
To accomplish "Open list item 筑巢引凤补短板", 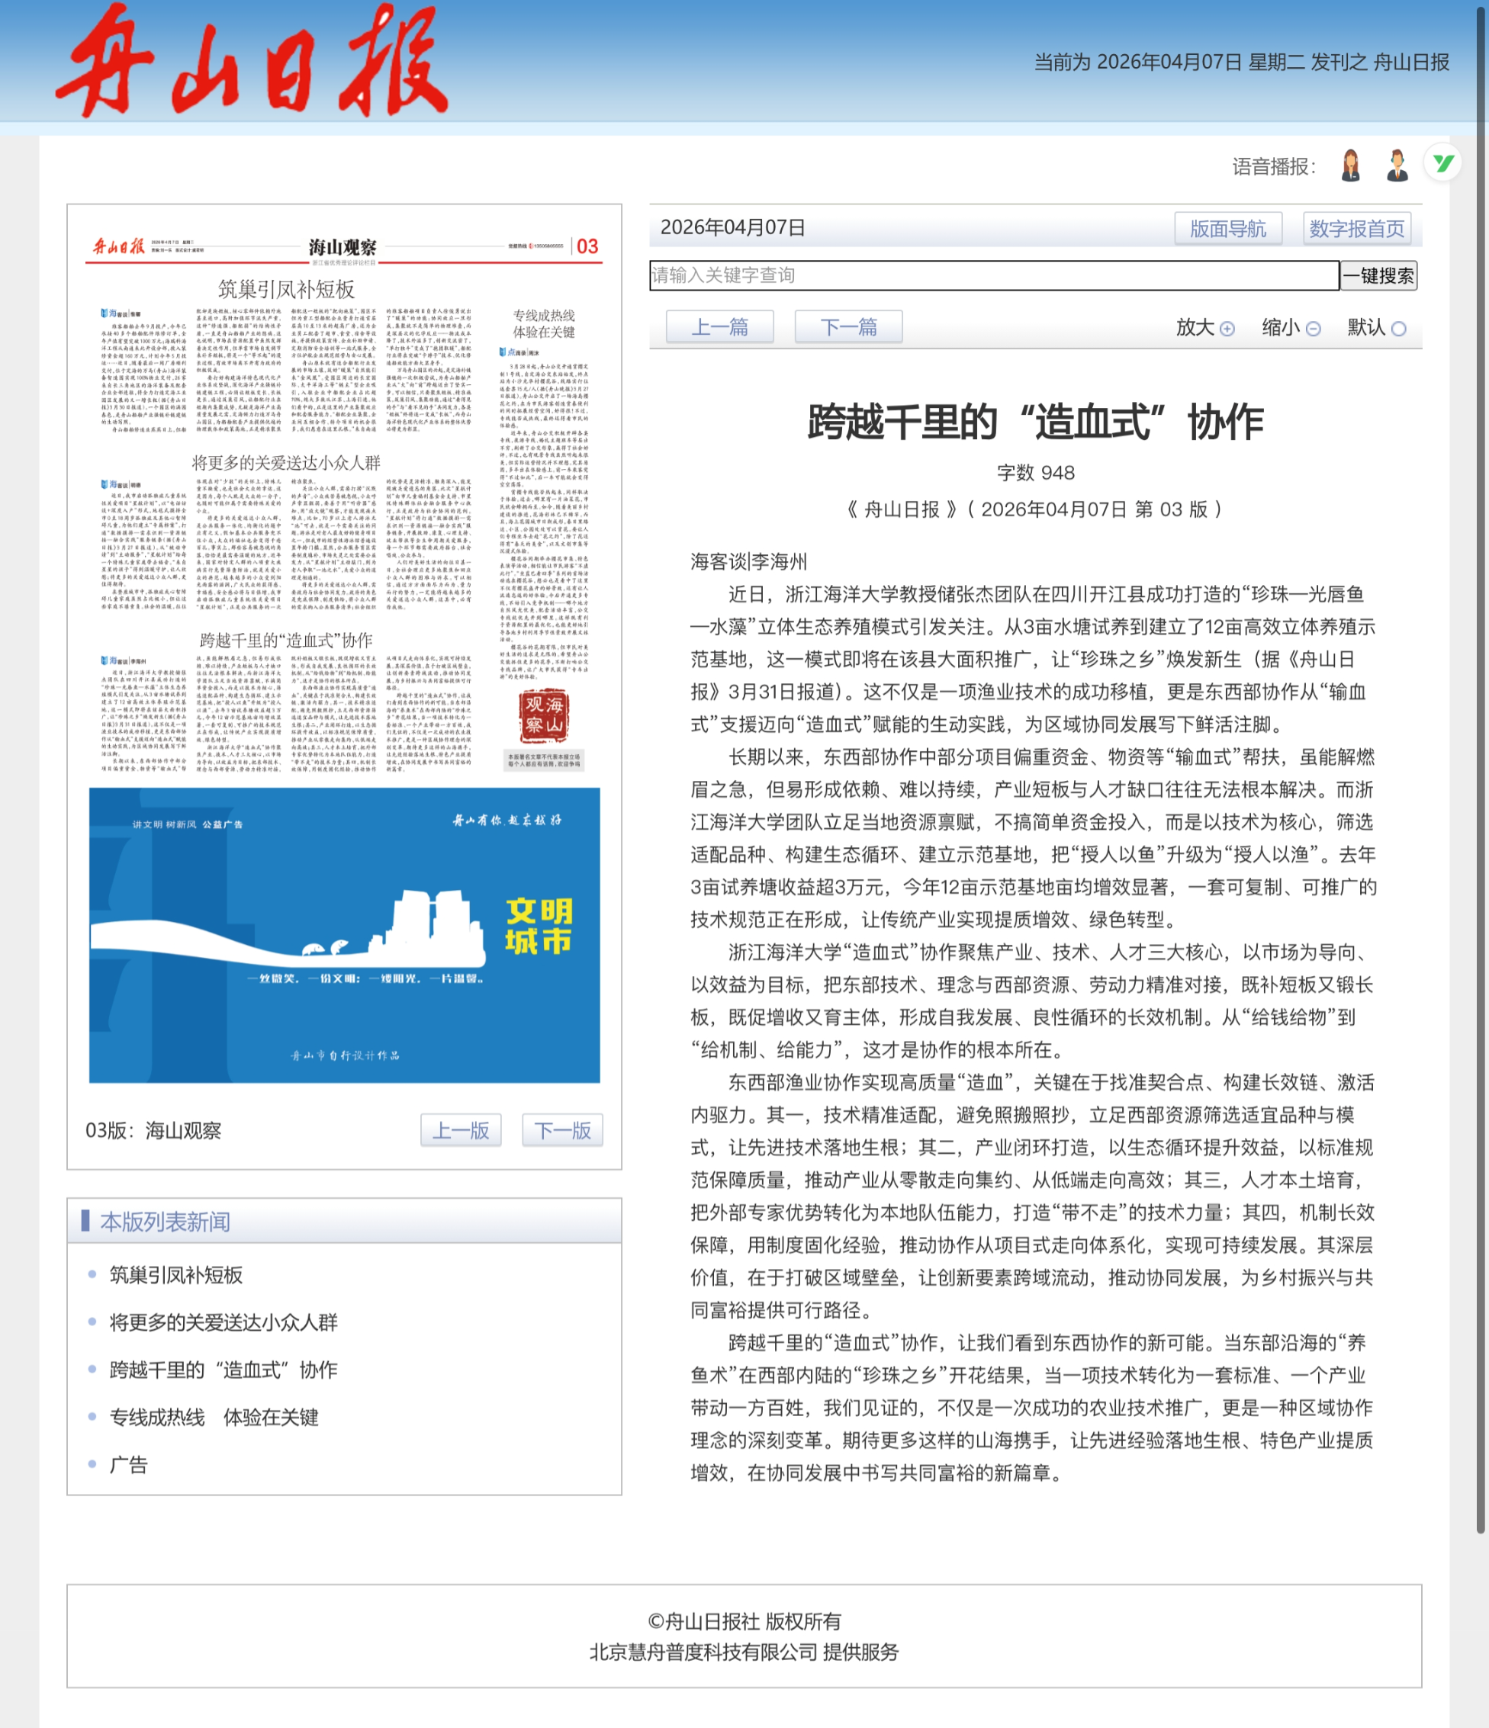I will point(176,1274).
